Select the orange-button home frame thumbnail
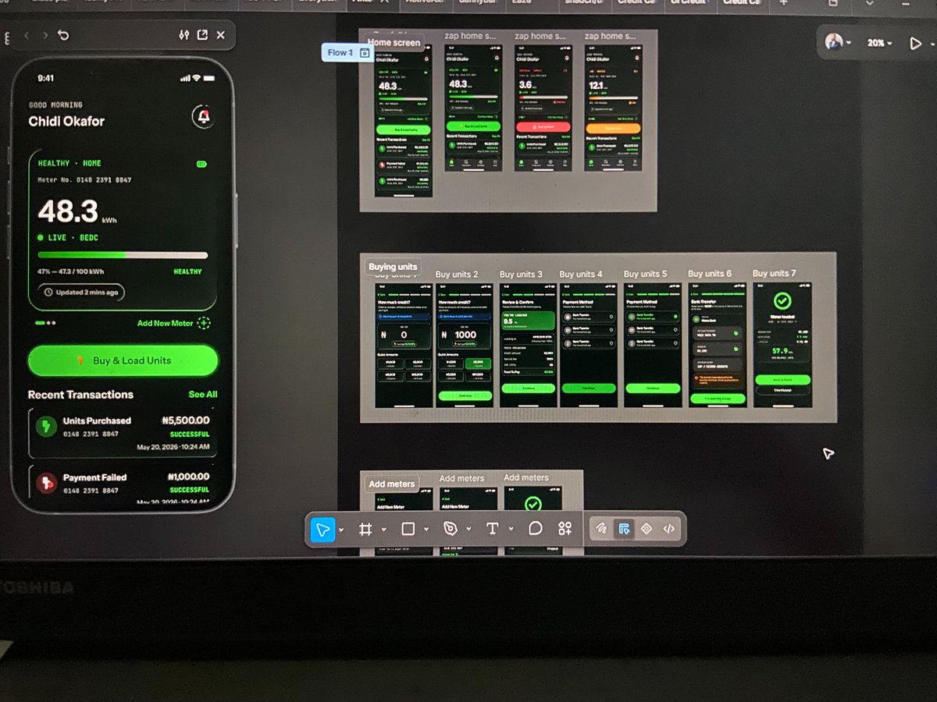The height and width of the screenshot is (702, 937). tap(614, 108)
